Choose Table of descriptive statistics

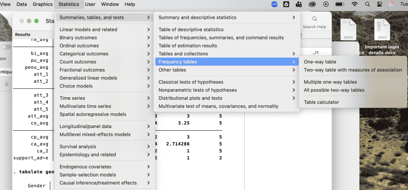191,29
